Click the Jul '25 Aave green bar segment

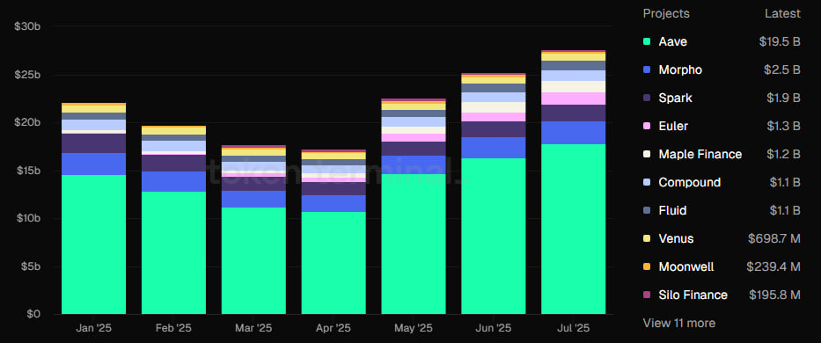574,230
